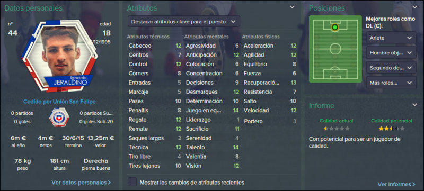
Task: Click the Datos personales panel title
Action: (x=33, y=8)
